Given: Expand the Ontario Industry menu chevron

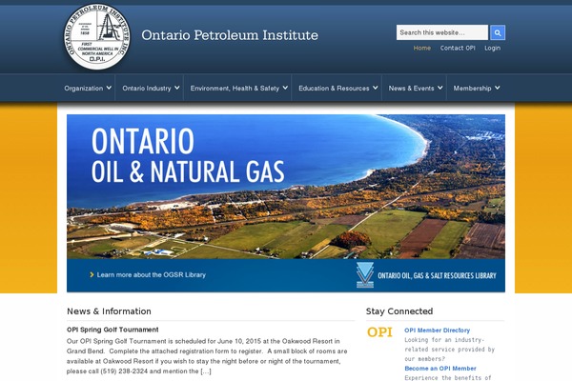Looking at the screenshot, I should [x=177, y=88].
